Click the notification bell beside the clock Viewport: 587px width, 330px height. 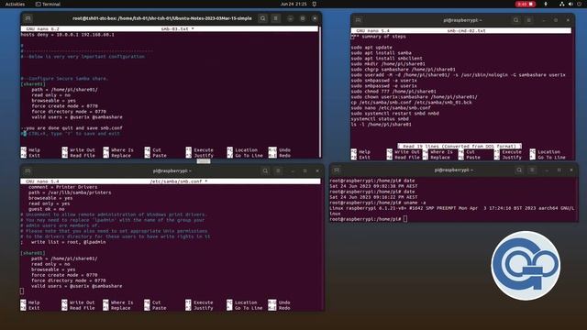(314, 4)
